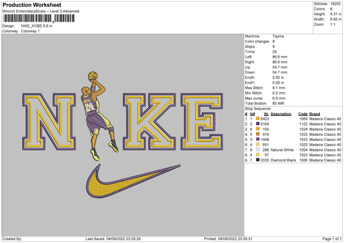Select the Max Stitch value 8.1 mm

(x=279, y=88)
